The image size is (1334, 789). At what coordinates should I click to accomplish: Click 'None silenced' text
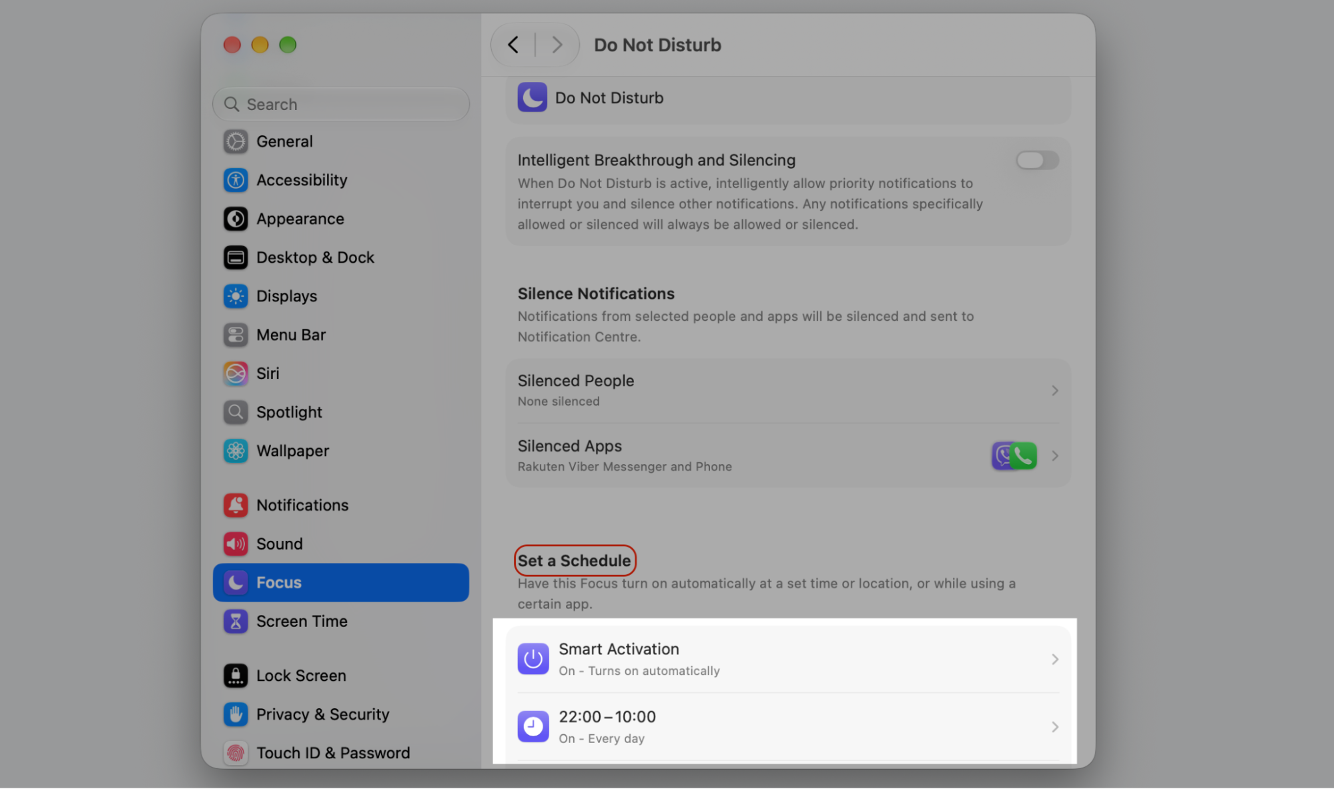click(559, 402)
